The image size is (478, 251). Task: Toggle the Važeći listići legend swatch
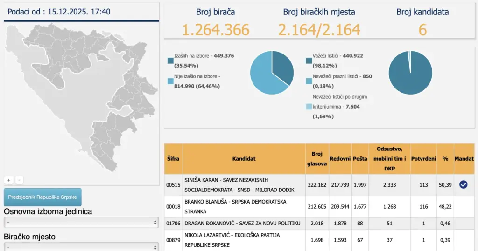tap(309, 61)
